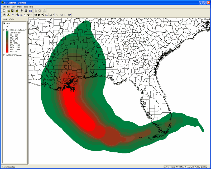This screenshot has height=169, width=211.
Task: Select the Pan hand tool
Action: click(25, 15)
